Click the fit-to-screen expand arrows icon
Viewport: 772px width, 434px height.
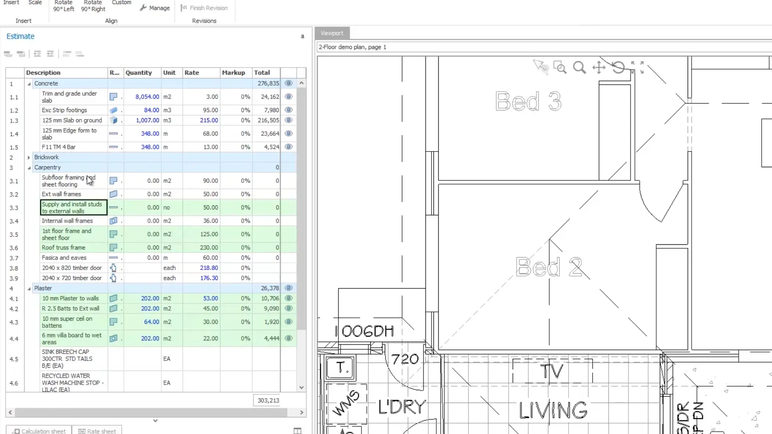637,67
